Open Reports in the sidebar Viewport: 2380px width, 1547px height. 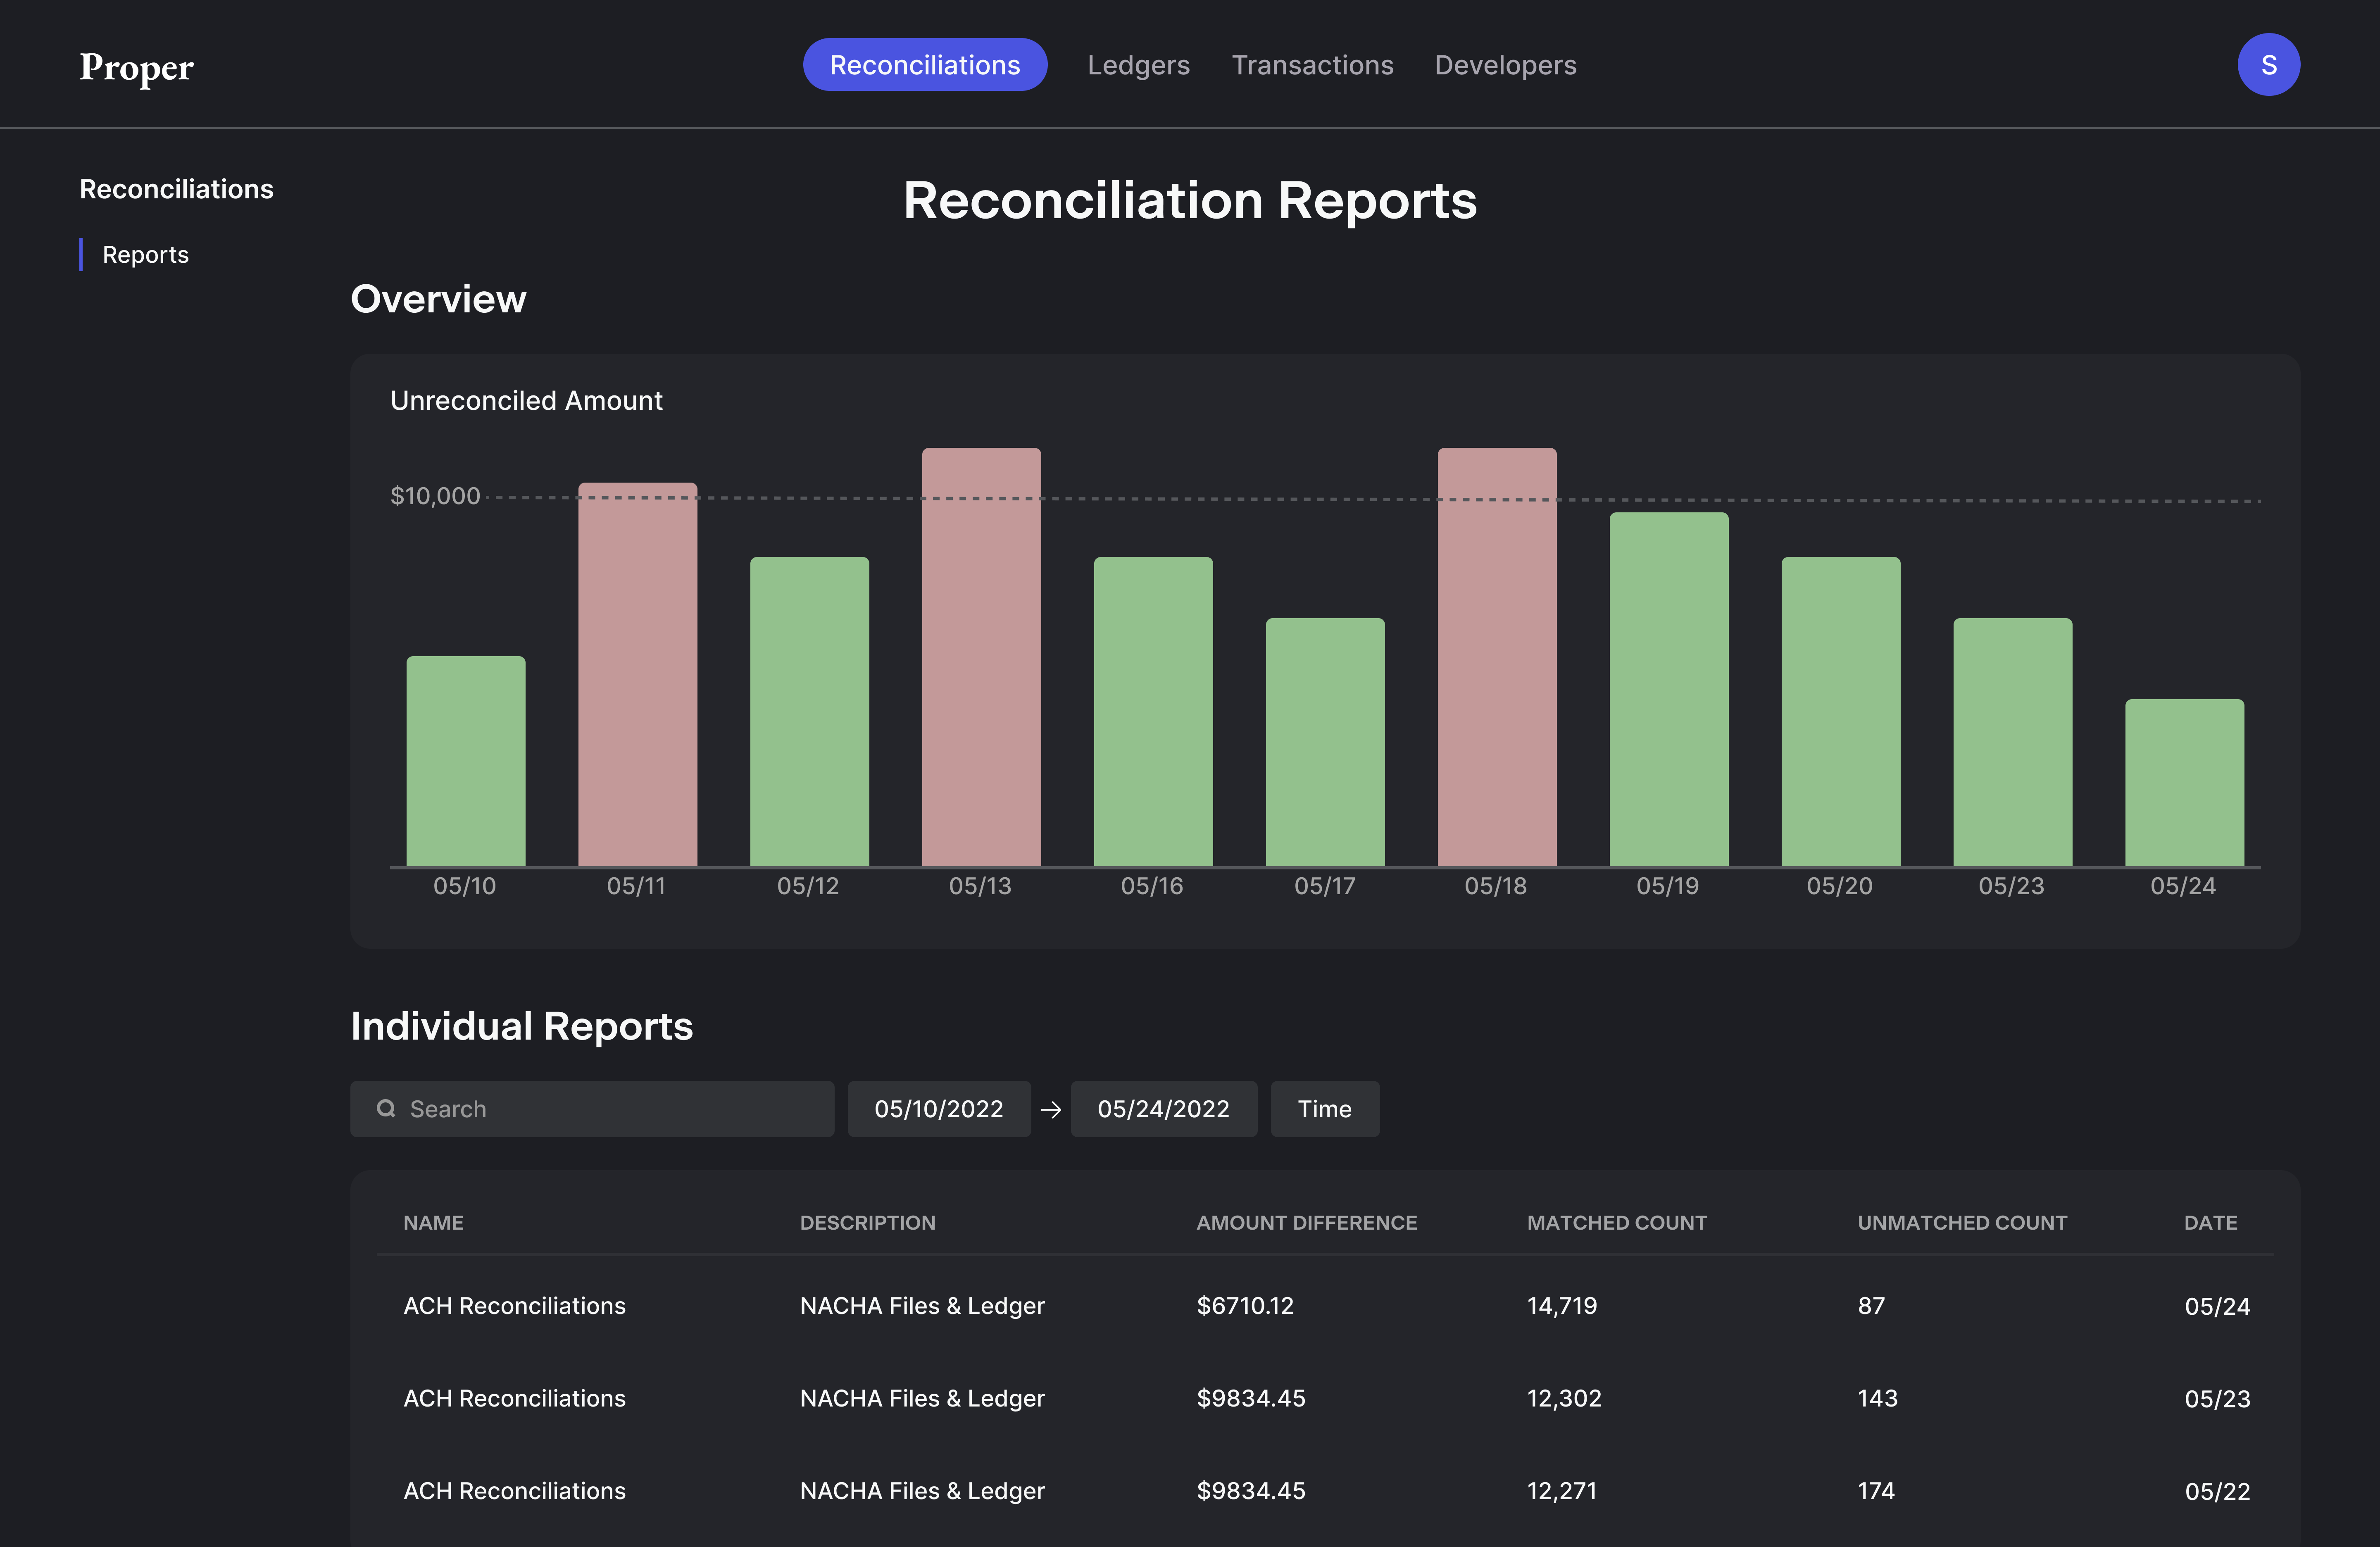(145, 255)
